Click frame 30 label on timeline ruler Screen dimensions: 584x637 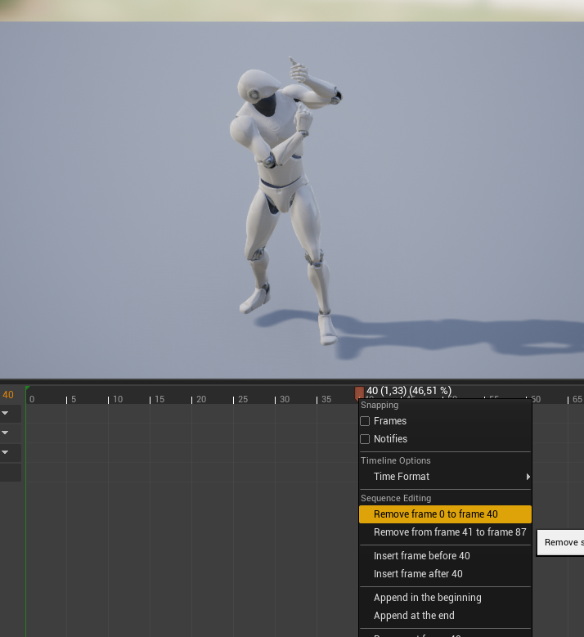click(285, 399)
